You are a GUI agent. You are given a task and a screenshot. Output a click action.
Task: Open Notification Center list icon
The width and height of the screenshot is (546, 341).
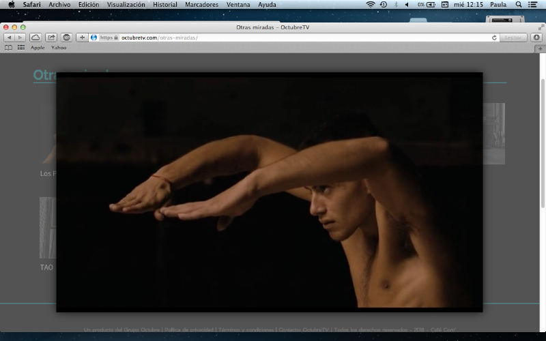click(532, 5)
